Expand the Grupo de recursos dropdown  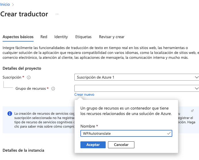pos(137,88)
